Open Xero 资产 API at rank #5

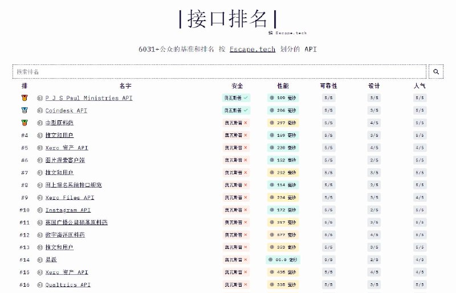tap(67, 148)
